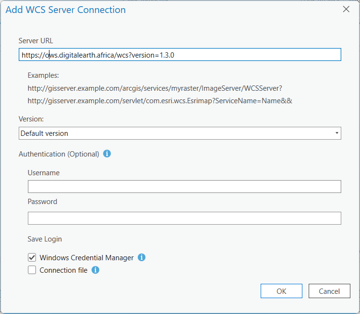Click the Password input field

pos(184,218)
